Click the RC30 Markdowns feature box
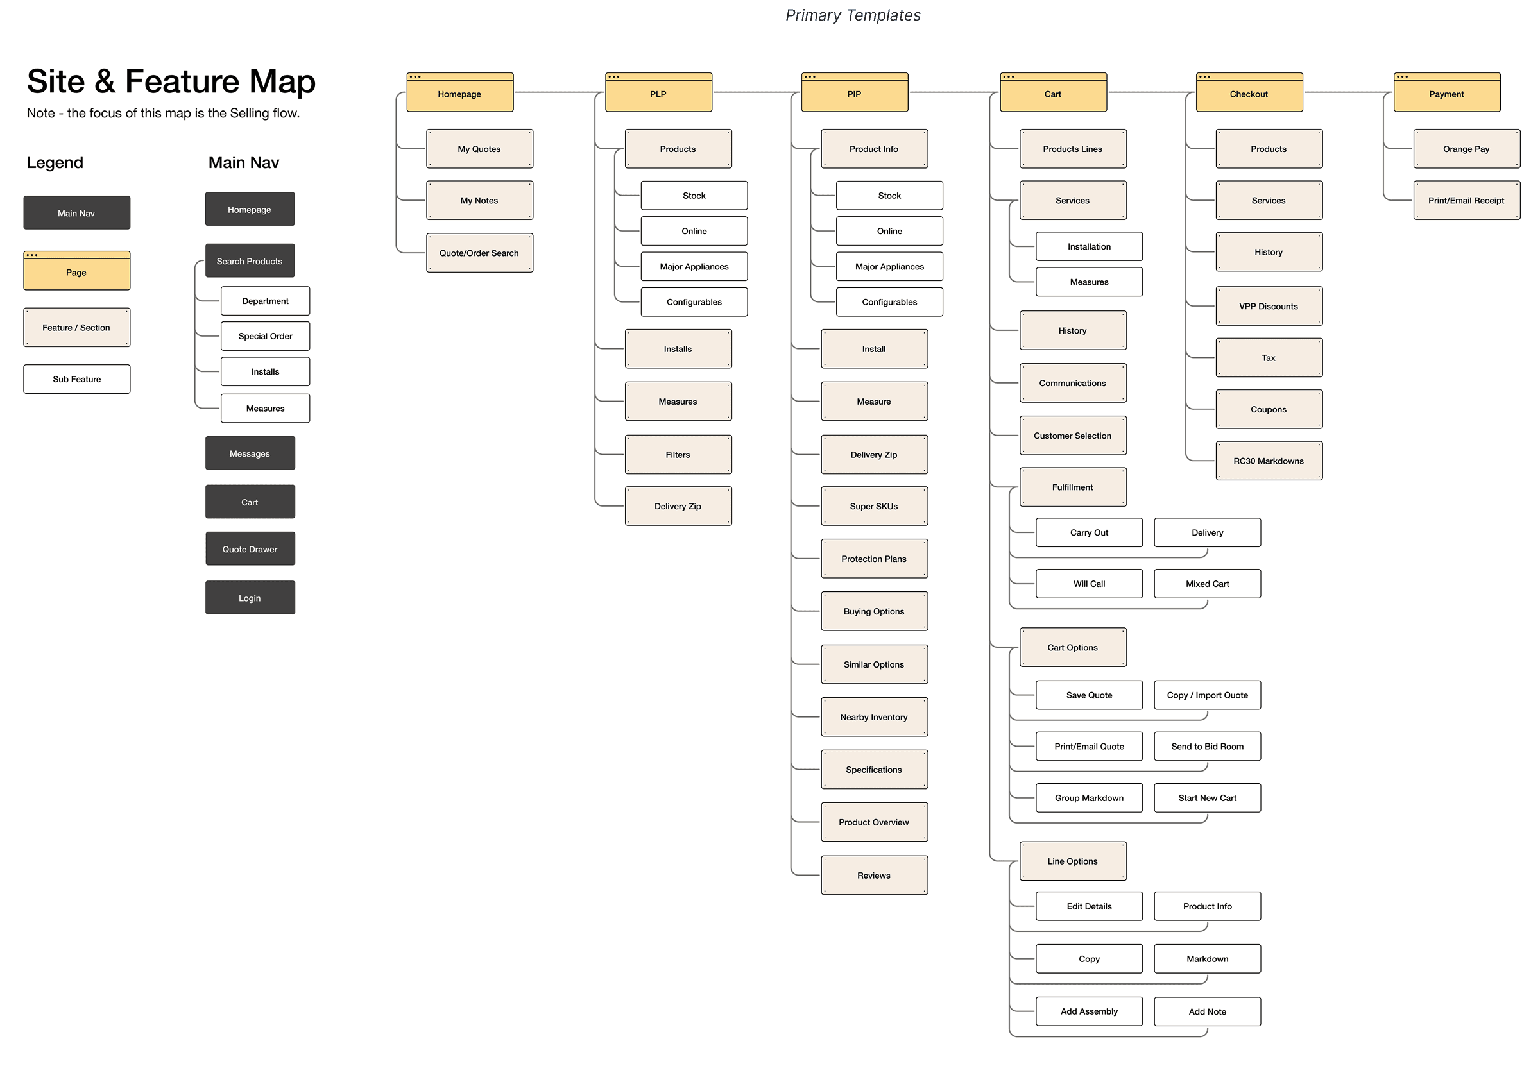This screenshot has width=1540, height=1066. click(1268, 461)
